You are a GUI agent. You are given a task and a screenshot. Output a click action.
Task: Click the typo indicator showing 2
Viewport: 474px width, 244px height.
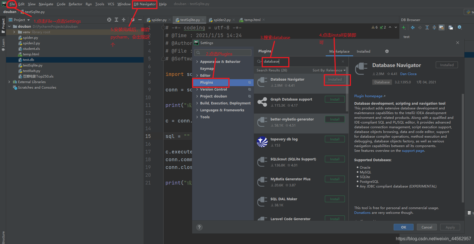click(x=383, y=27)
